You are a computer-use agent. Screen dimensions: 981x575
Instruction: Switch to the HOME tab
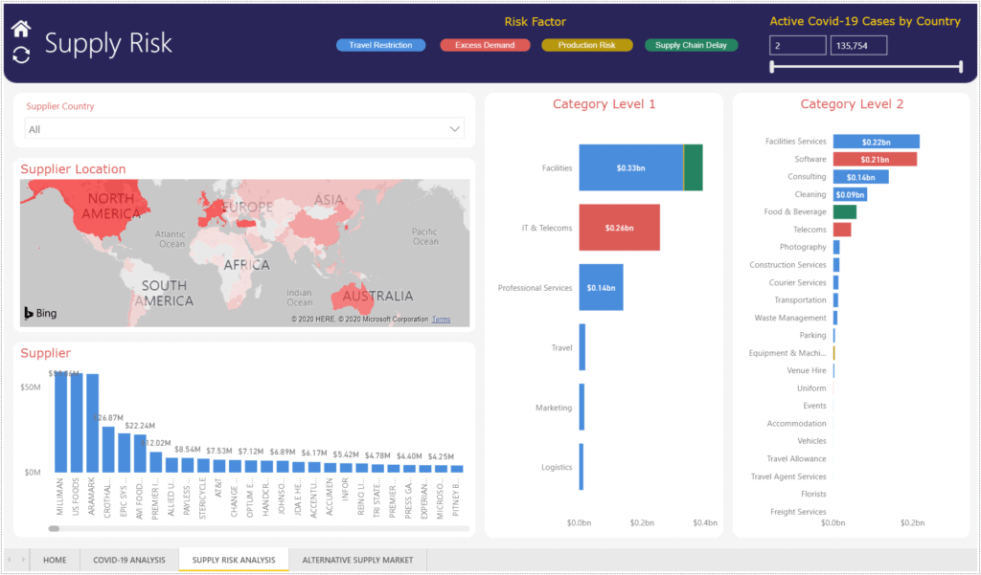55,560
